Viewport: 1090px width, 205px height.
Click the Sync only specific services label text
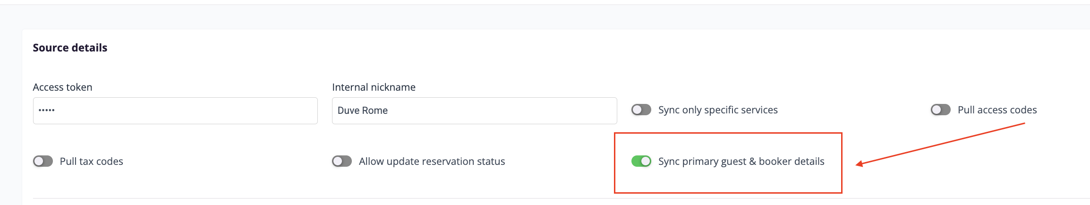[718, 110]
